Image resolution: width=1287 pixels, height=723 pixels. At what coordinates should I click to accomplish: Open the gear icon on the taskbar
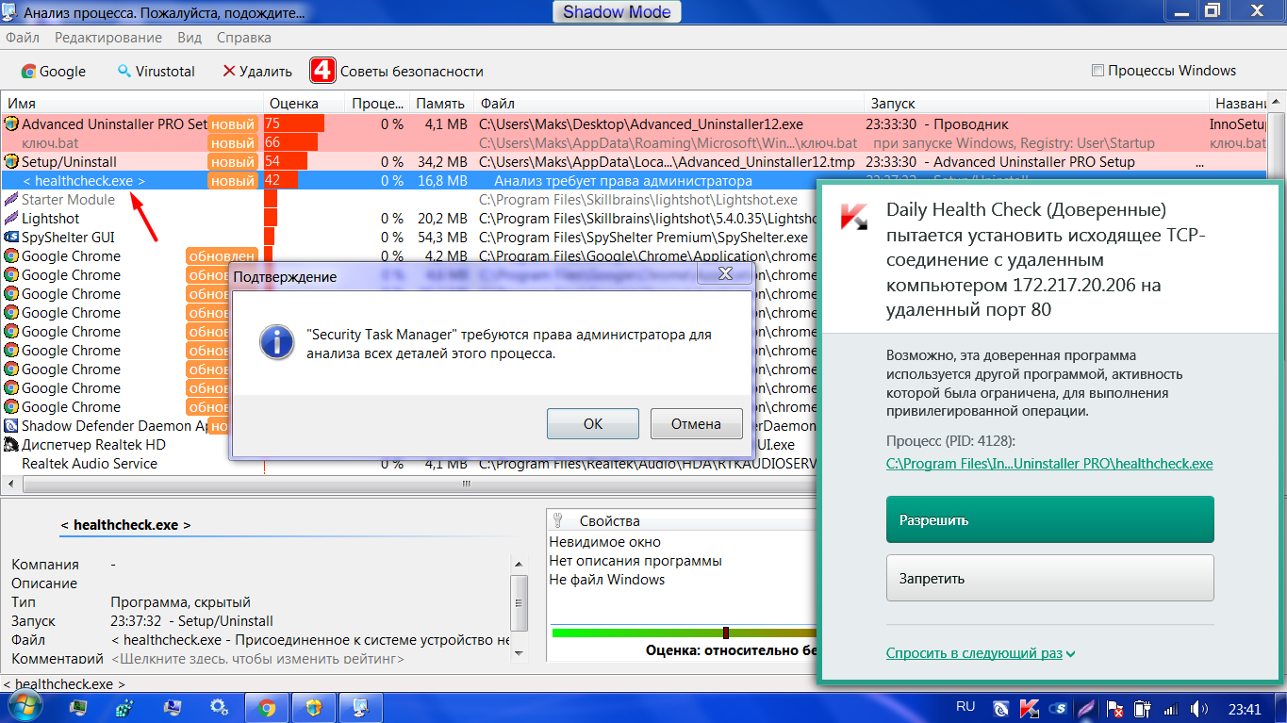tap(220, 707)
